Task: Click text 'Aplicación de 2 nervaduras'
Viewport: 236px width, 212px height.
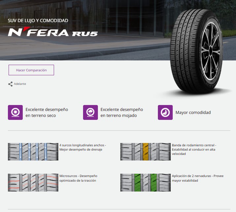Action: 192,176
